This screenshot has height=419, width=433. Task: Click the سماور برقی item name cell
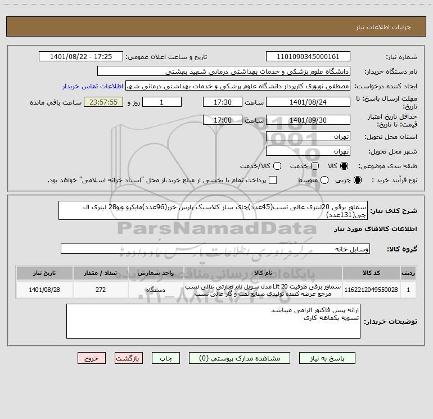[263, 290]
